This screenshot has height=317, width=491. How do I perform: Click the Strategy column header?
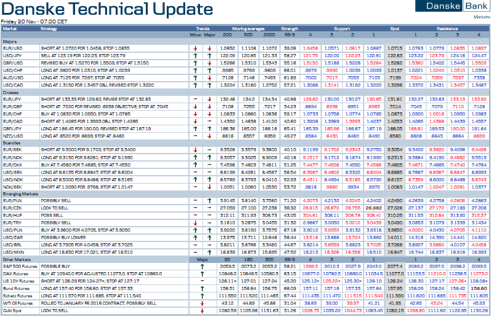(49, 28)
